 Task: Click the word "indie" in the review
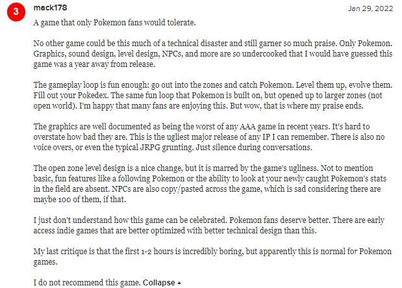pos(68,232)
